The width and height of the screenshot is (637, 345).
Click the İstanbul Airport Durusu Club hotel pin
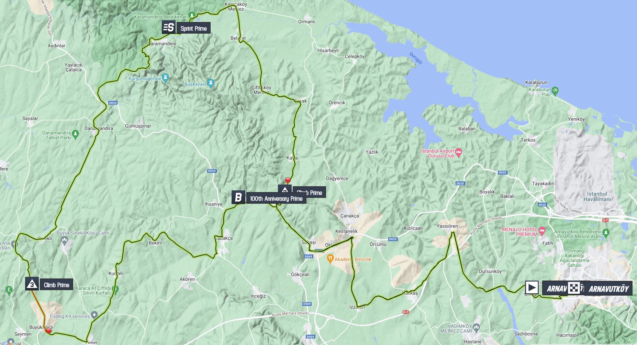point(459,152)
